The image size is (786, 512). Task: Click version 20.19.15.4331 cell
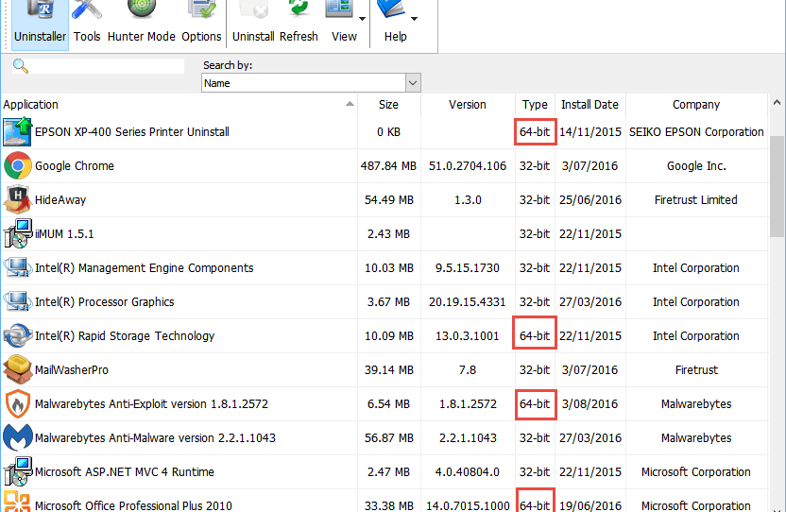(x=468, y=302)
